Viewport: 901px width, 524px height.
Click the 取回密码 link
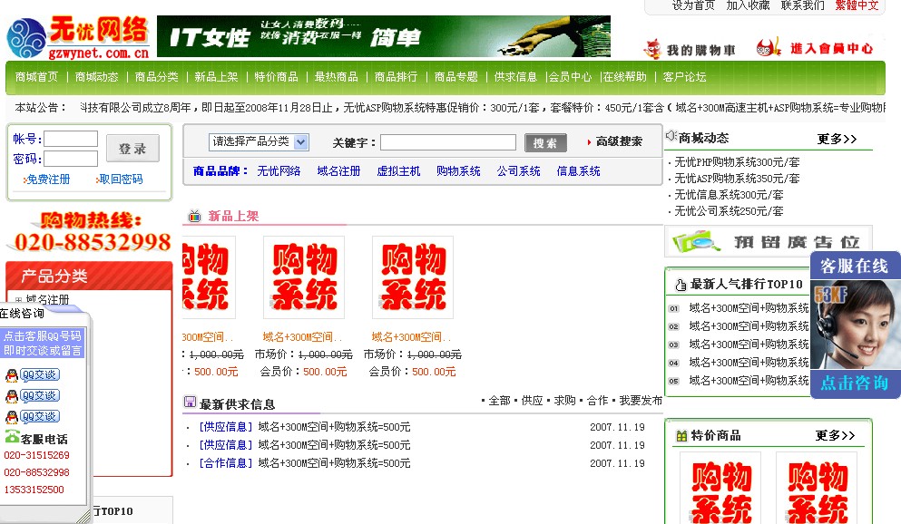122,180
